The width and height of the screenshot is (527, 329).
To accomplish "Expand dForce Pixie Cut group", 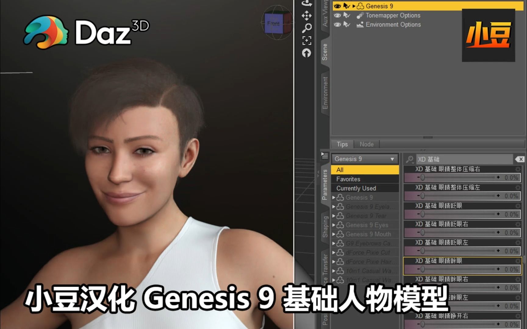I will click(x=334, y=253).
